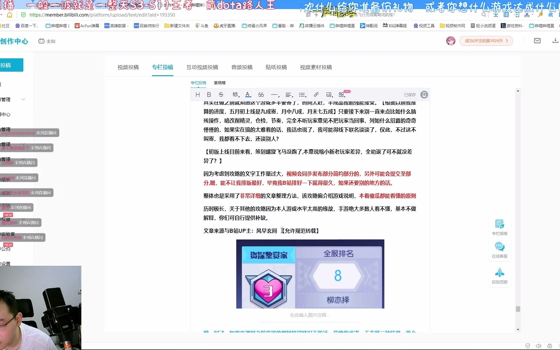Click the site security shield icon
Viewport: 560px width, 350px height.
click(23, 15)
